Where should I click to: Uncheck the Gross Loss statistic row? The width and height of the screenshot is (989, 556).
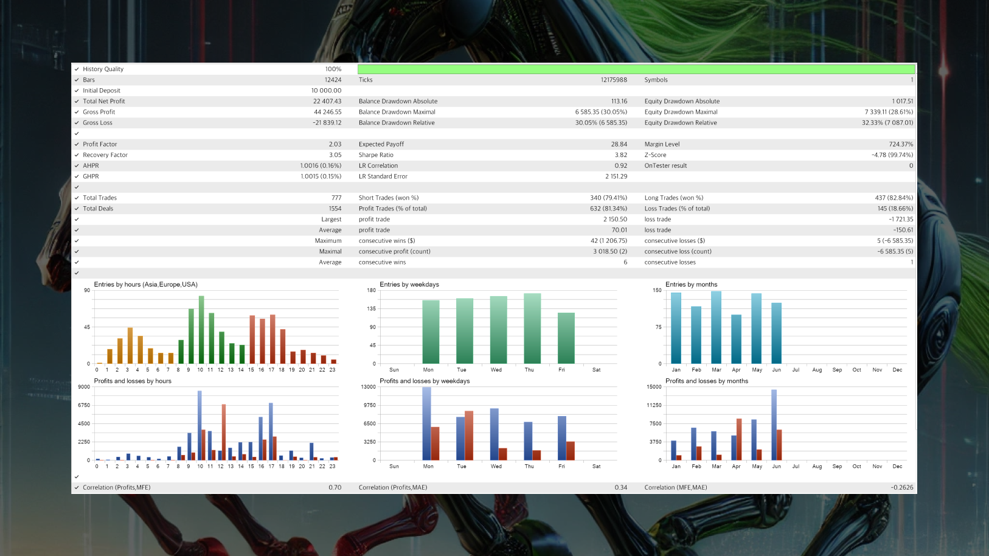tap(77, 122)
